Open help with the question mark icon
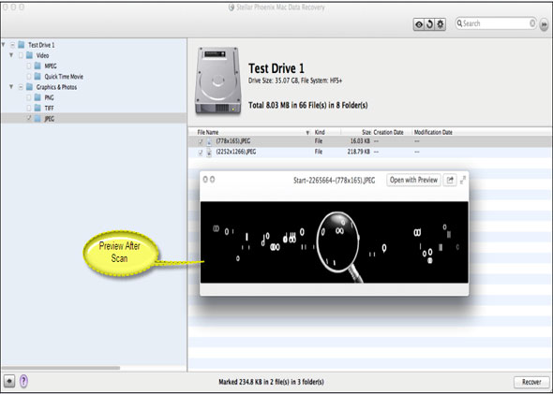The width and height of the screenshot is (553, 394). pyautogui.click(x=23, y=381)
